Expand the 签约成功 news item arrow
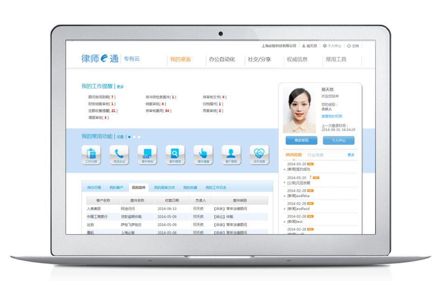Viewport: 438px width, 281px height. [285, 170]
